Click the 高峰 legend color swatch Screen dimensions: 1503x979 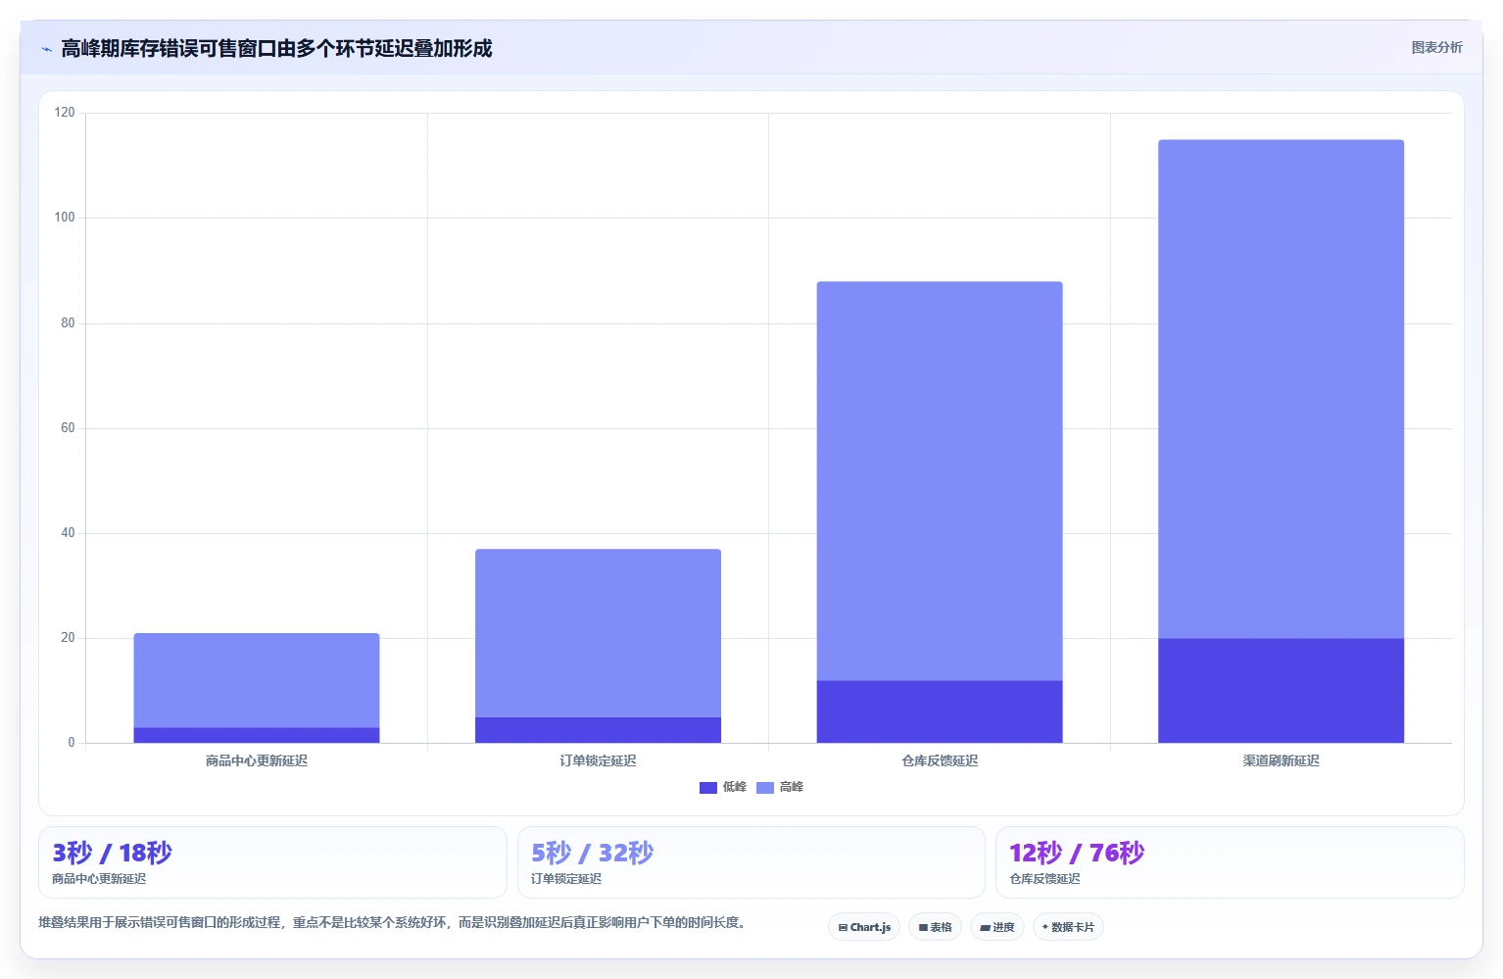click(765, 788)
